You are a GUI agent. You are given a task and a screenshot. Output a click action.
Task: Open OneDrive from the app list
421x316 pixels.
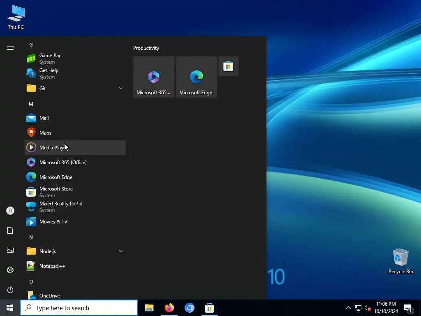[75, 295]
